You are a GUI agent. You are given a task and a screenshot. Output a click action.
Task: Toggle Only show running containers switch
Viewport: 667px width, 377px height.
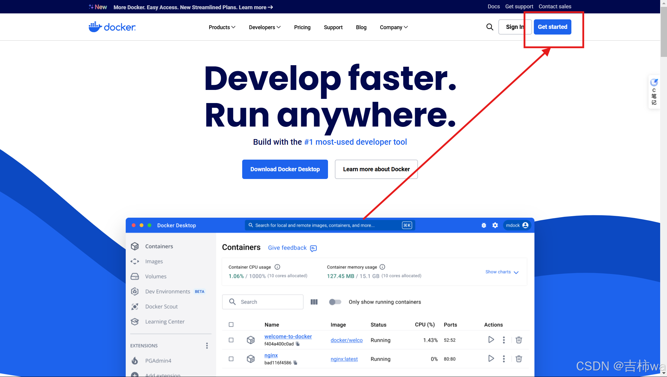[335, 302]
